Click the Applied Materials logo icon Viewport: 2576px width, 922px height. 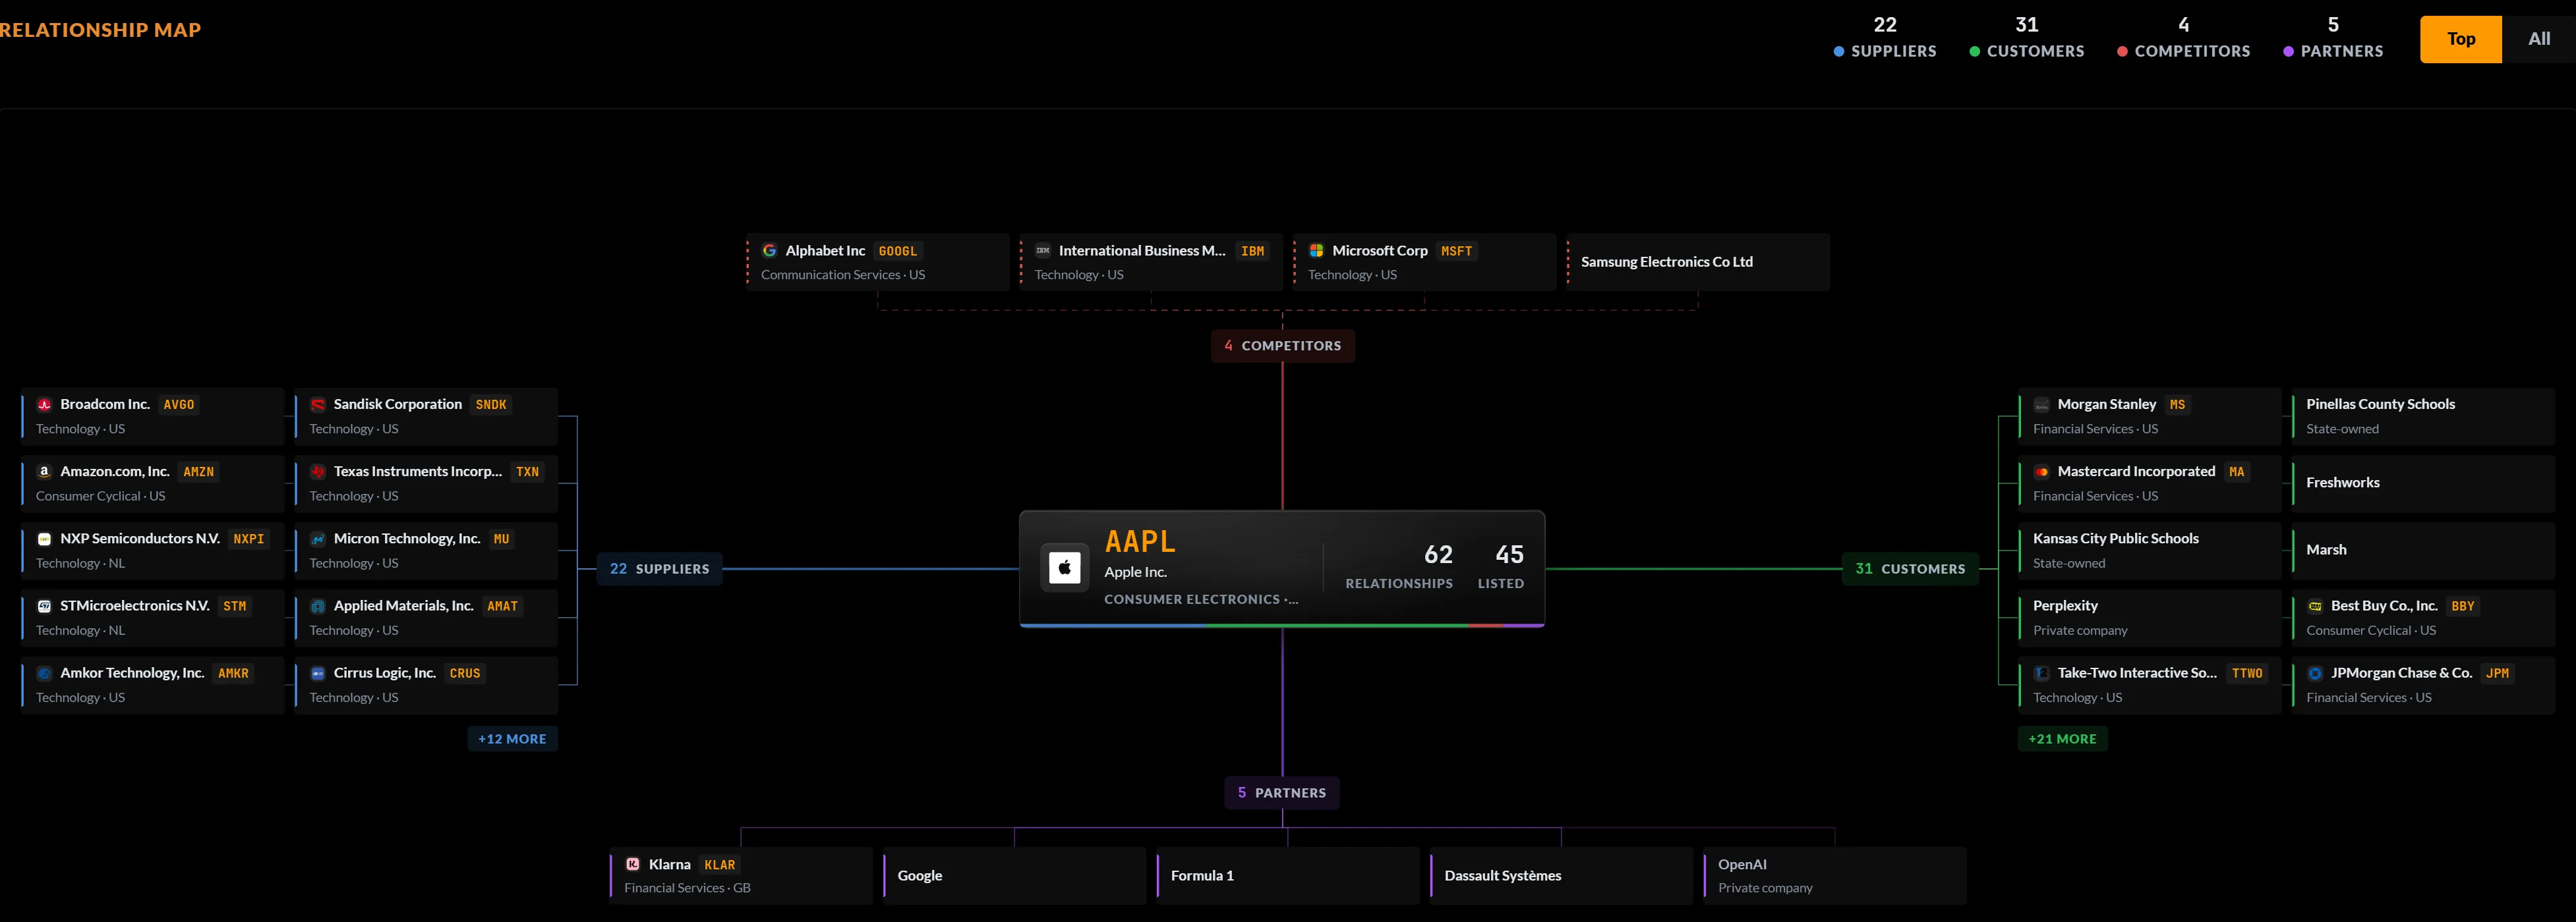pos(318,607)
